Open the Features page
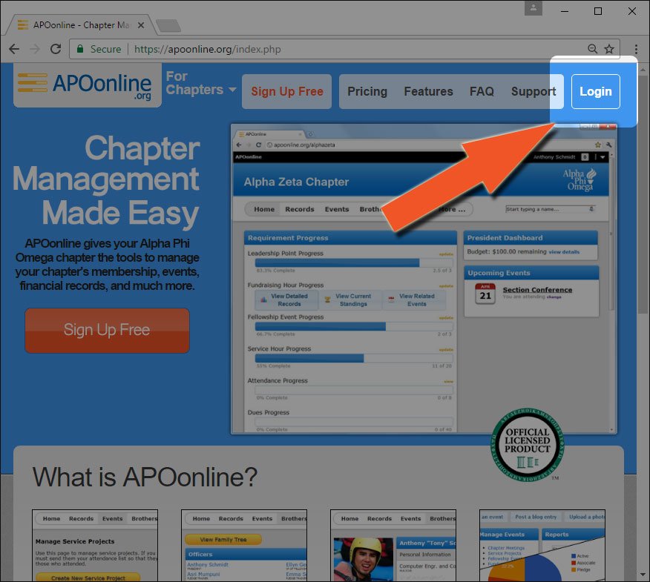Image resolution: width=650 pixels, height=582 pixels. point(429,91)
